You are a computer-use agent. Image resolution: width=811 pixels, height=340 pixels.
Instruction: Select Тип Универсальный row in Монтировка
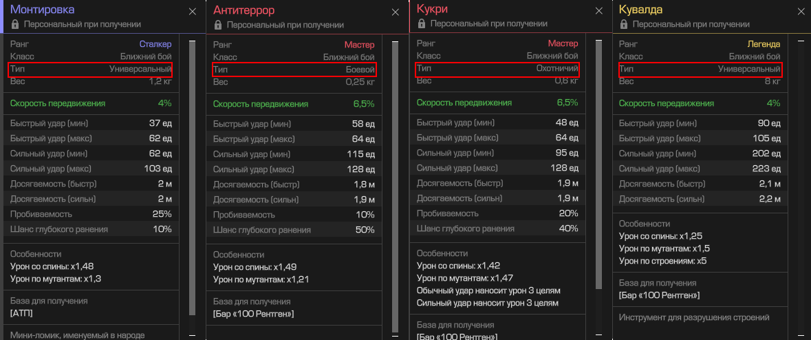(90, 70)
